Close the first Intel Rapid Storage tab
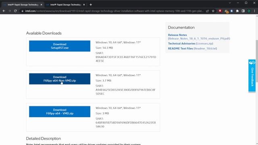 tap(41, 4)
